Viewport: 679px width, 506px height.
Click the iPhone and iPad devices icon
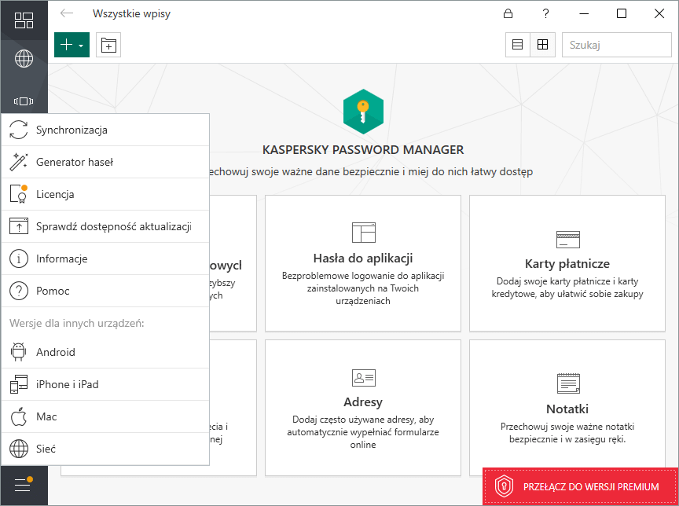[x=19, y=384]
